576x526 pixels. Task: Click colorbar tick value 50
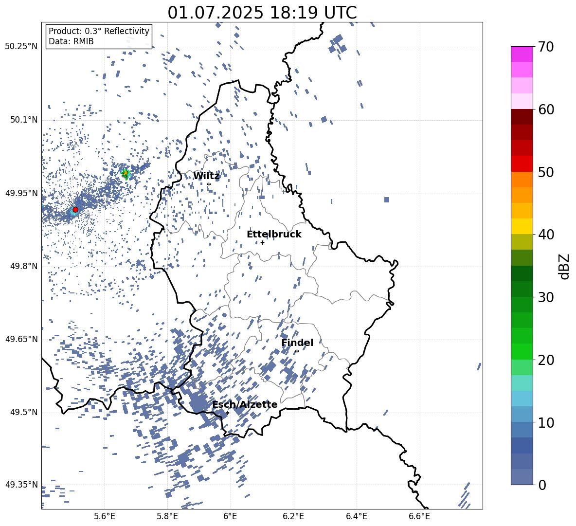546,172
